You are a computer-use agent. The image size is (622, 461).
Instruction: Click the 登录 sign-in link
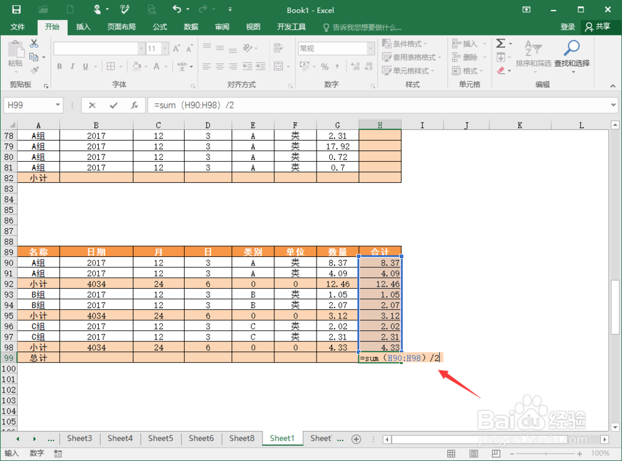(x=568, y=27)
